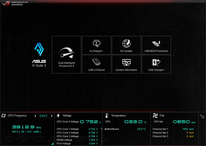The image size is (206, 146).
Task: Select the CPU Core 2 Voltage row
Action: (77, 133)
